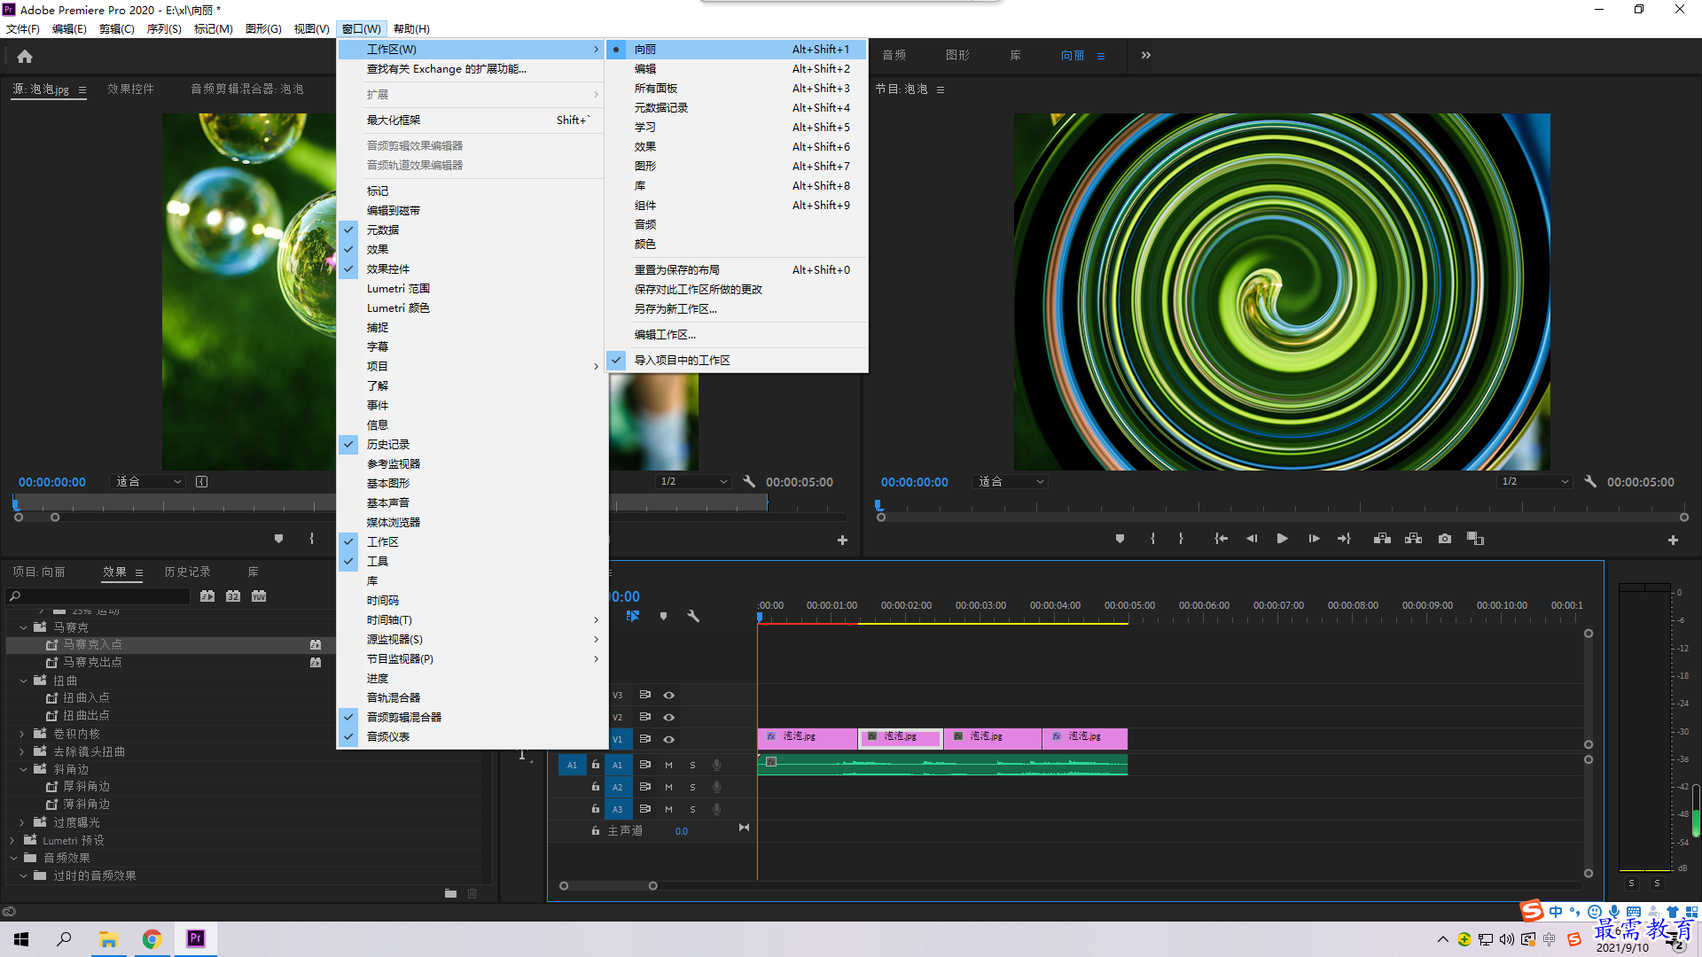
Task: Open Premiere Pro from the taskbar
Action: (196, 938)
